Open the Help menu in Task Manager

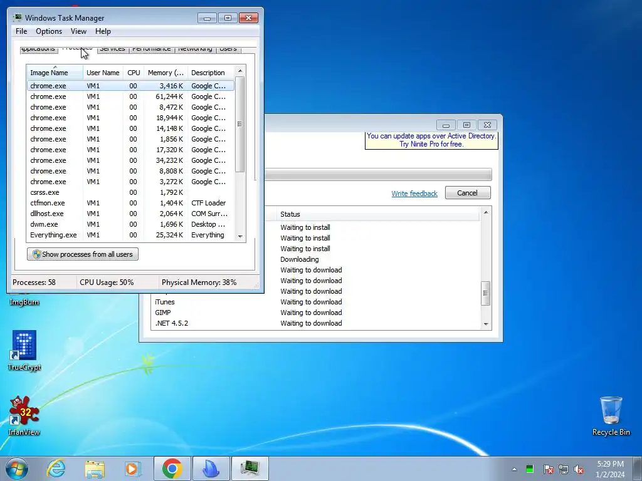coord(103,31)
